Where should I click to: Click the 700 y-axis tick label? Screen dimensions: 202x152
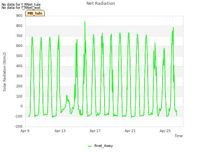point(19,36)
